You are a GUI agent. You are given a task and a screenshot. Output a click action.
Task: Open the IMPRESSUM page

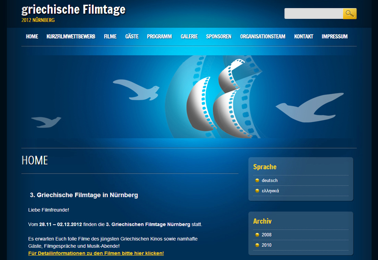point(335,36)
